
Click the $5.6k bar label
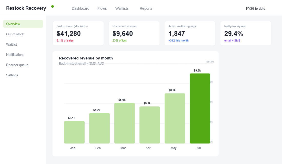tap(122, 100)
